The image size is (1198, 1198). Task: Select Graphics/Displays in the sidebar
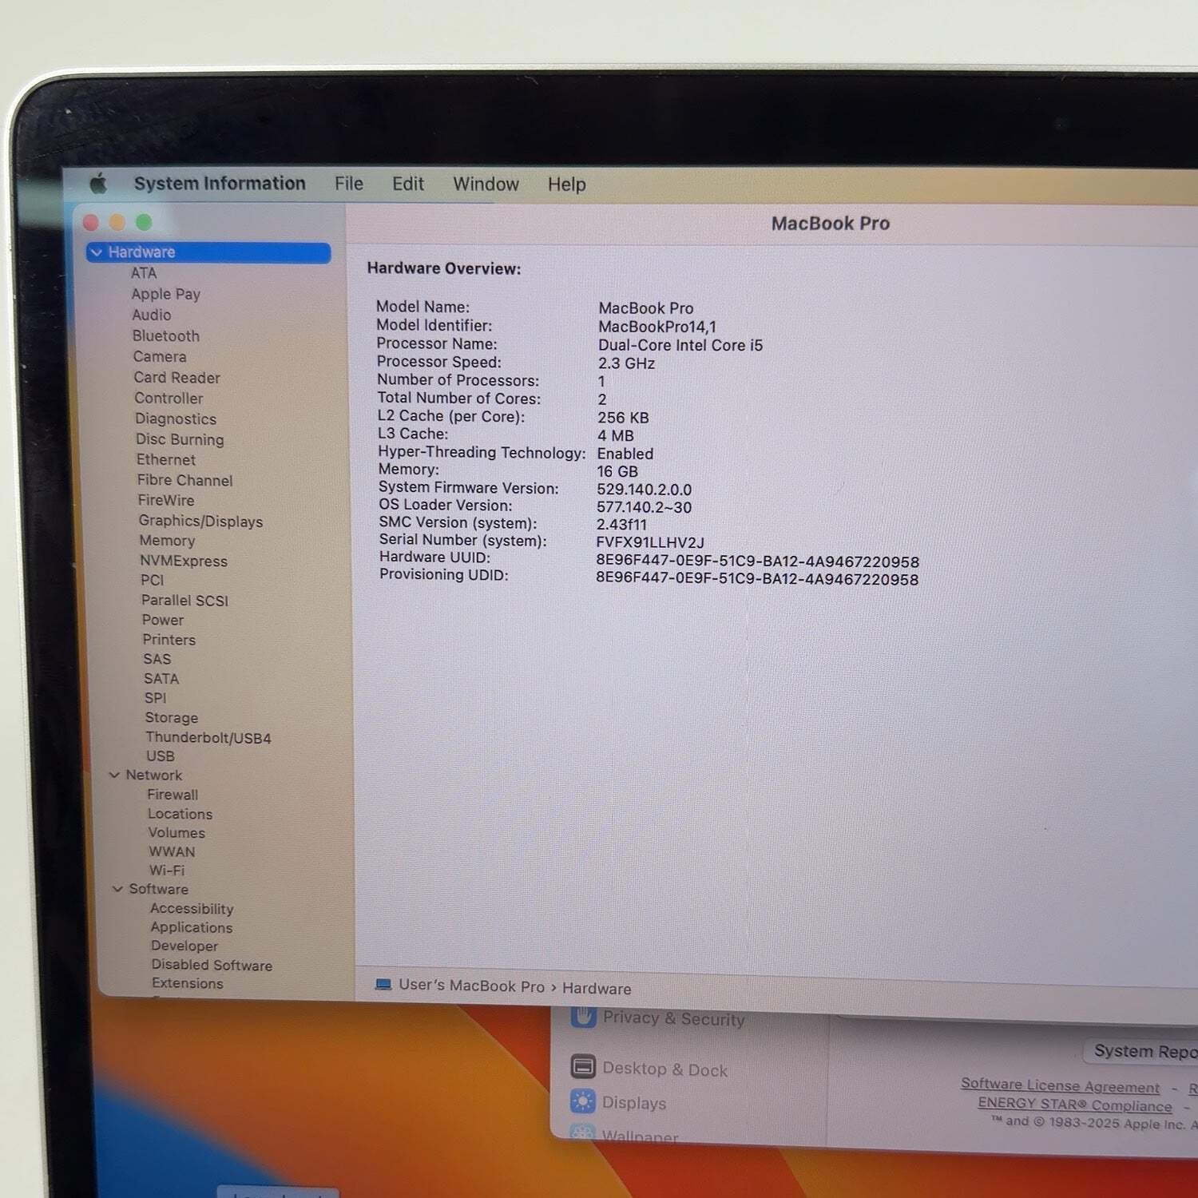click(200, 521)
